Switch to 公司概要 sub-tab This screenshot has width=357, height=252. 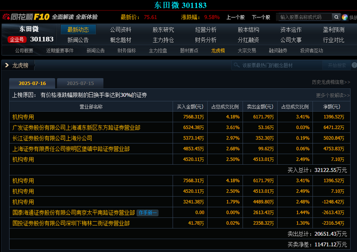tap(24, 50)
